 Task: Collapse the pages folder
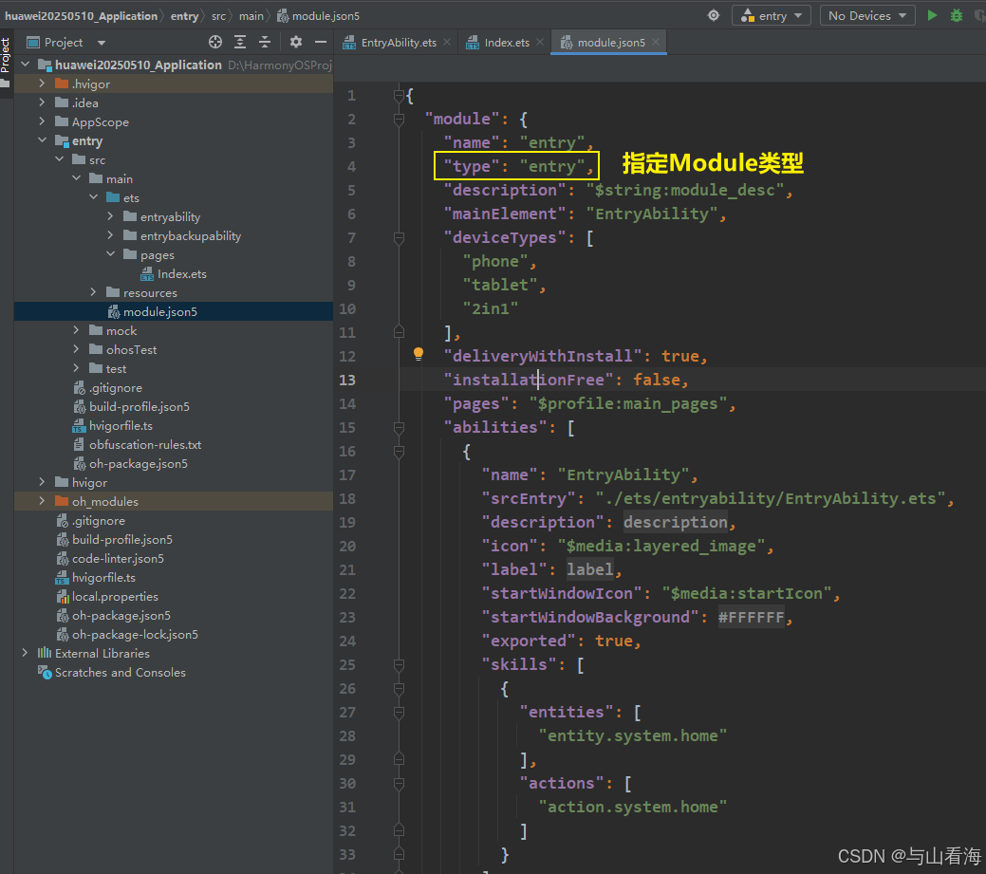111,254
